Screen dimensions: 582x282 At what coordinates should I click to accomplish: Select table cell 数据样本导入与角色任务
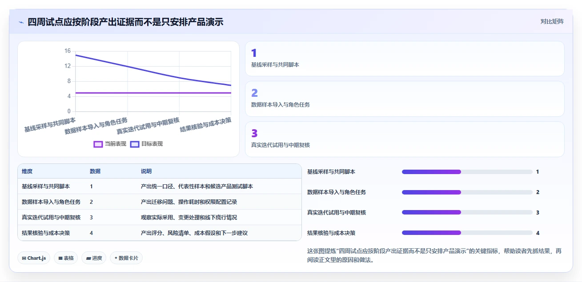tap(51, 202)
